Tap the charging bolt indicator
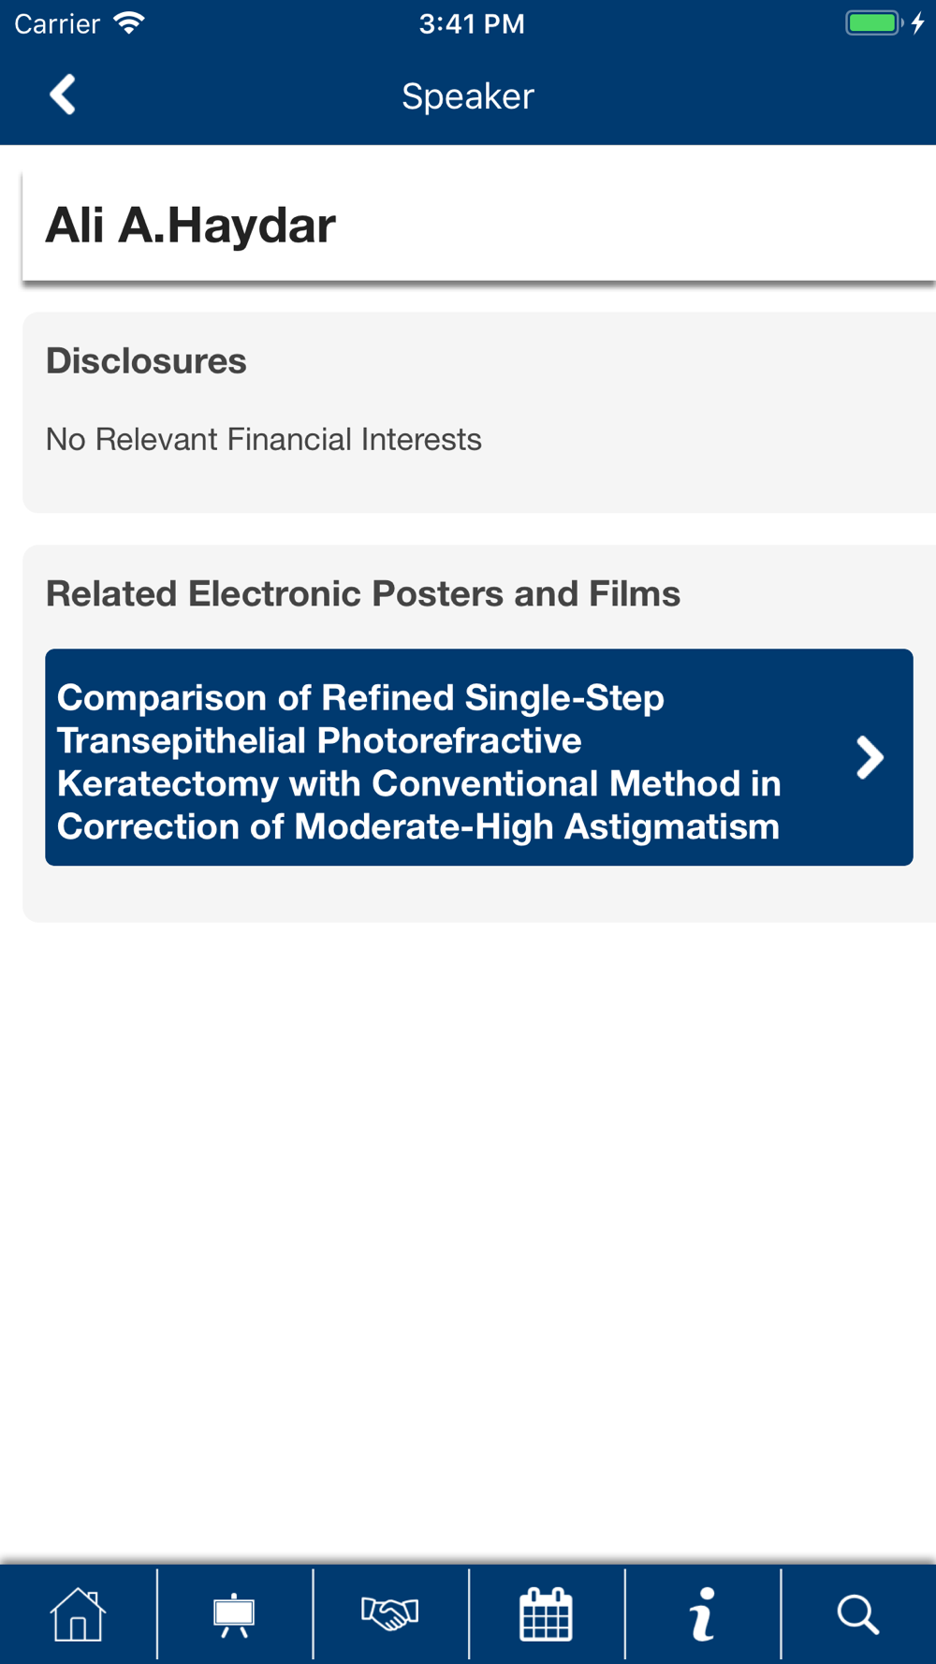The height and width of the screenshot is (1664, 936). [918, 23]
